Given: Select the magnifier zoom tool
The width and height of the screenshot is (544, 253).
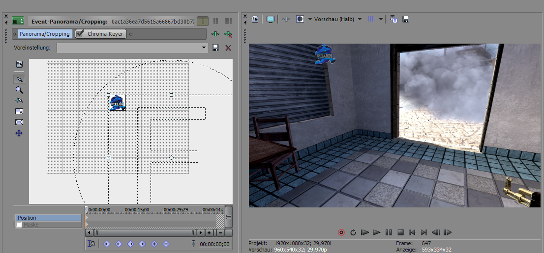Looking at the screenshot, I should point(19,90).
